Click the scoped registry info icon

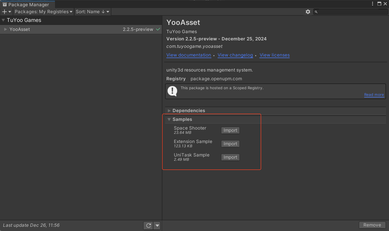(x=172, y=91)
